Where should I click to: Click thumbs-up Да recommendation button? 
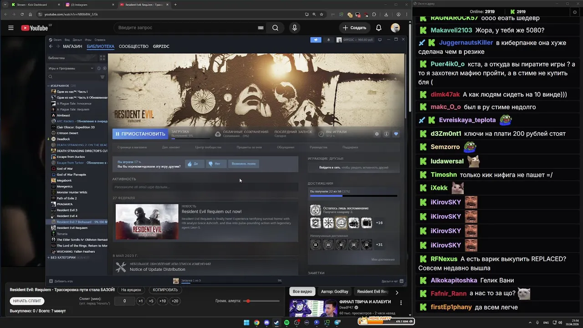tap(194, 164)
